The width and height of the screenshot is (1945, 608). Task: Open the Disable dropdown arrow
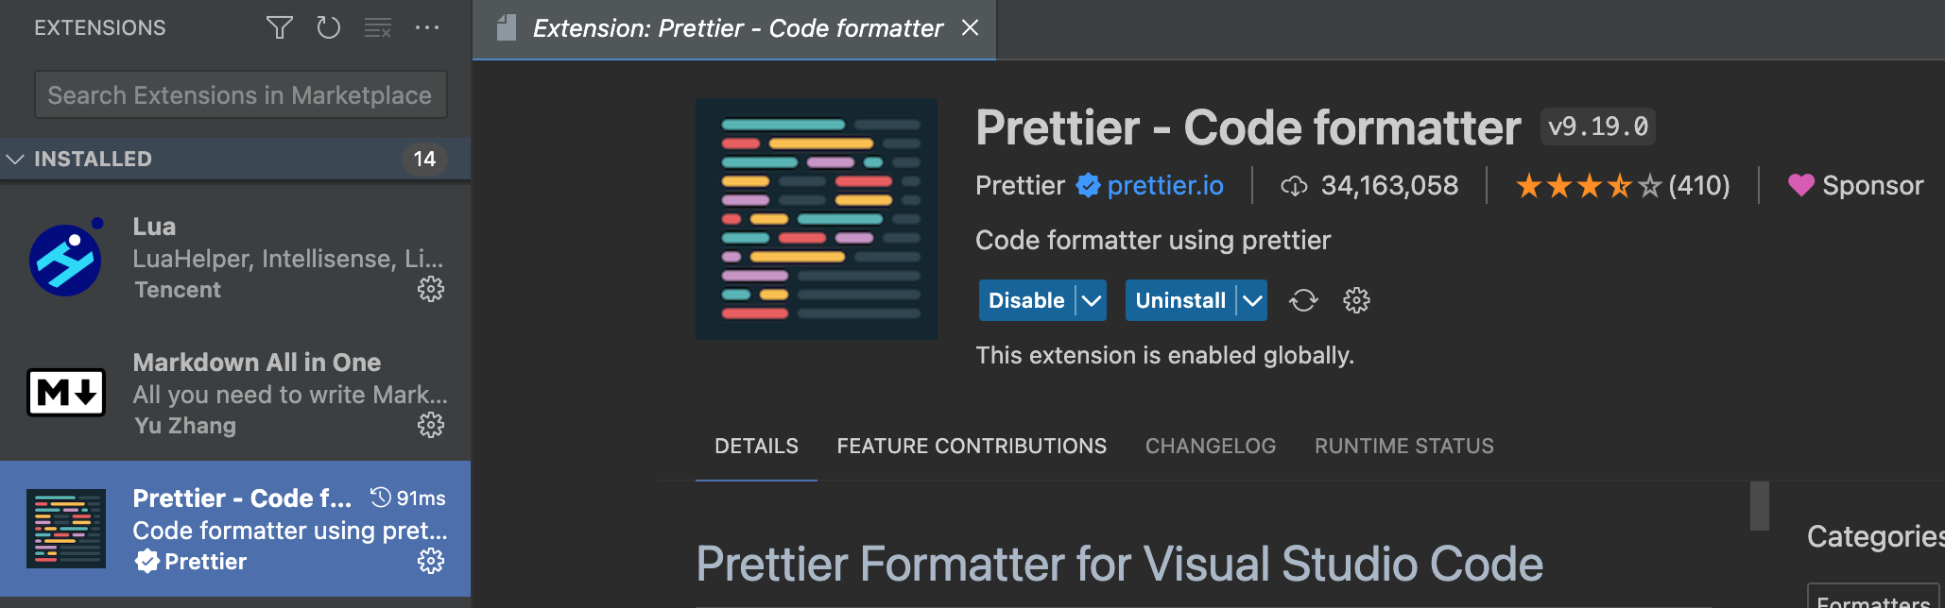coord(1092,300)
